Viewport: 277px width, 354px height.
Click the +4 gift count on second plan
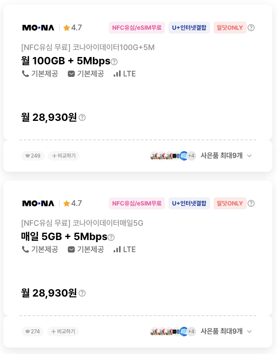click(x=191, y=332)
